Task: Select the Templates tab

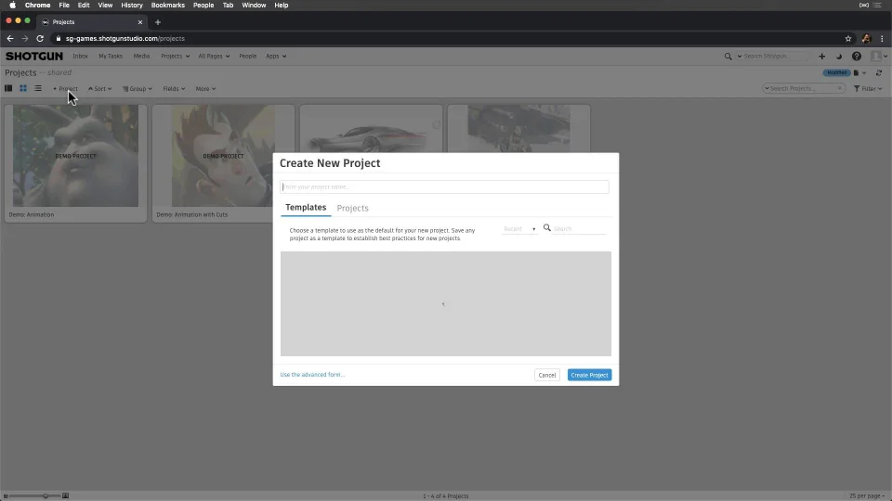Action: point(306,207)
